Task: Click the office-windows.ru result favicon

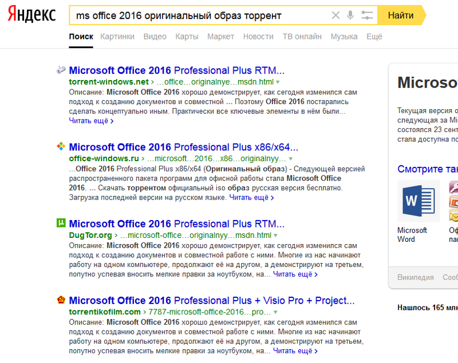Action: click(x=61, y=147)
